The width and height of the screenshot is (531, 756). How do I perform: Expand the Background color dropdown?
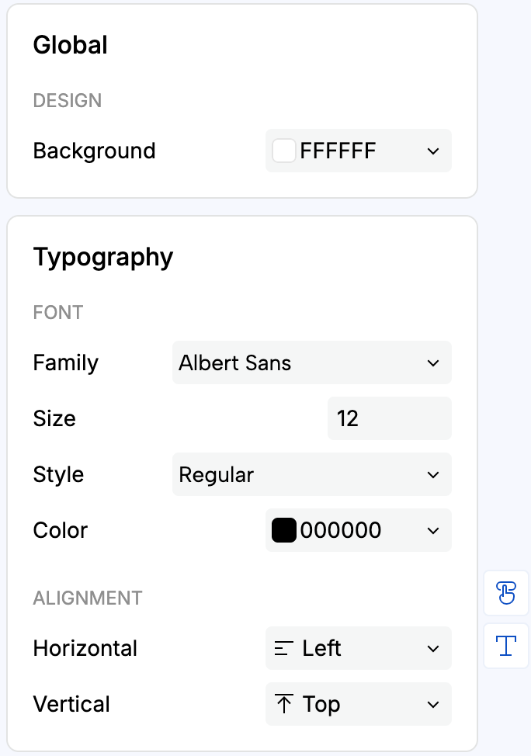pos(433,151)
